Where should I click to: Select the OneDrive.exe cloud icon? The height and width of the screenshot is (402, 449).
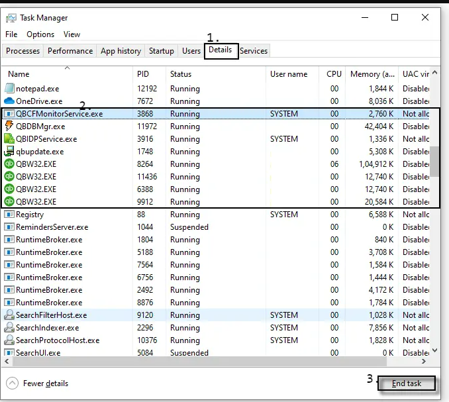pyautogui.click(x=9, y=101)
